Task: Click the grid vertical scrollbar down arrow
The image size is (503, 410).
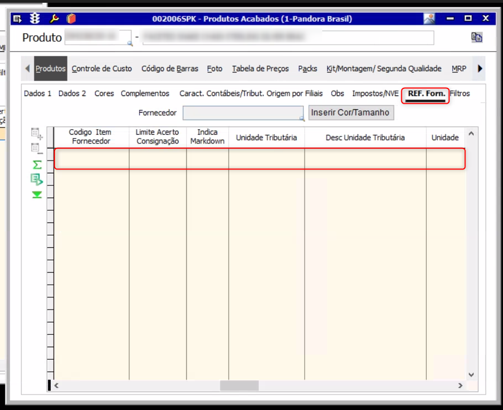Action: [471, 375]
